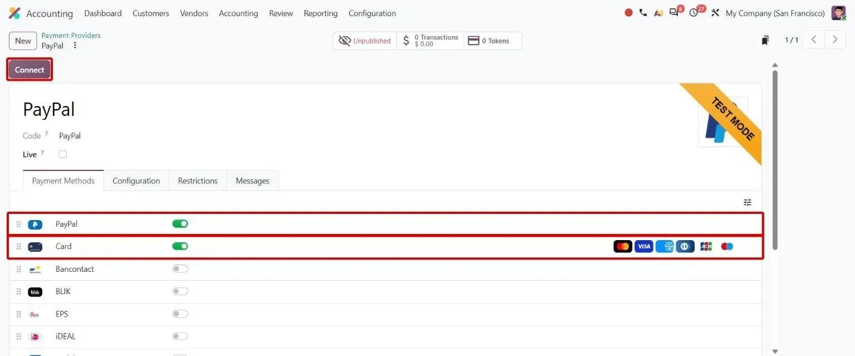This screenshot has width=855, height=356.
Task: Open the Odoo apps home logo
Action: [x=14, y=13]
